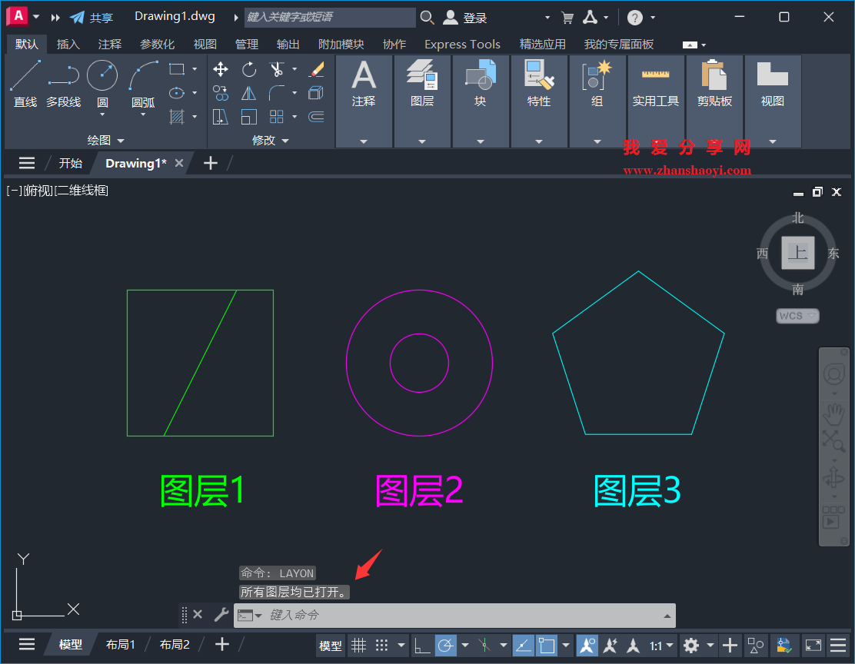Click the 特性 (Properties) panel icon
The width and height of the screenshot is (855, 664).
coord(539,77)
